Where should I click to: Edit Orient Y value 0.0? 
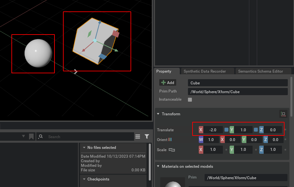(254, 140)
